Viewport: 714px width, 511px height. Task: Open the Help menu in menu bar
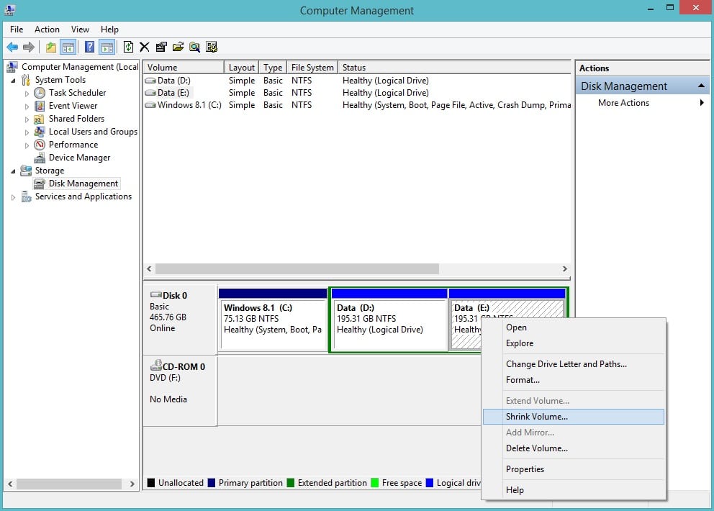(x=109, y=29)
